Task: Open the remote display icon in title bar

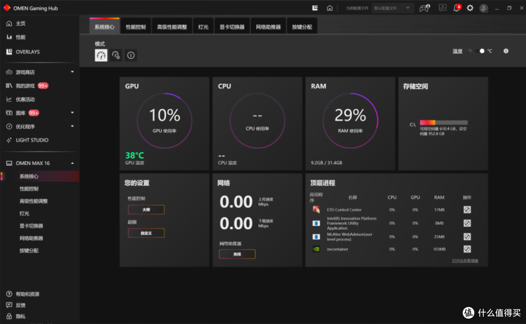Action: pyautogui.click(x=442, y=8)
